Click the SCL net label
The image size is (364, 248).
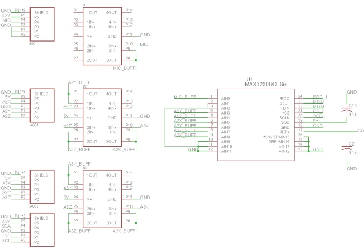[6, 241]
